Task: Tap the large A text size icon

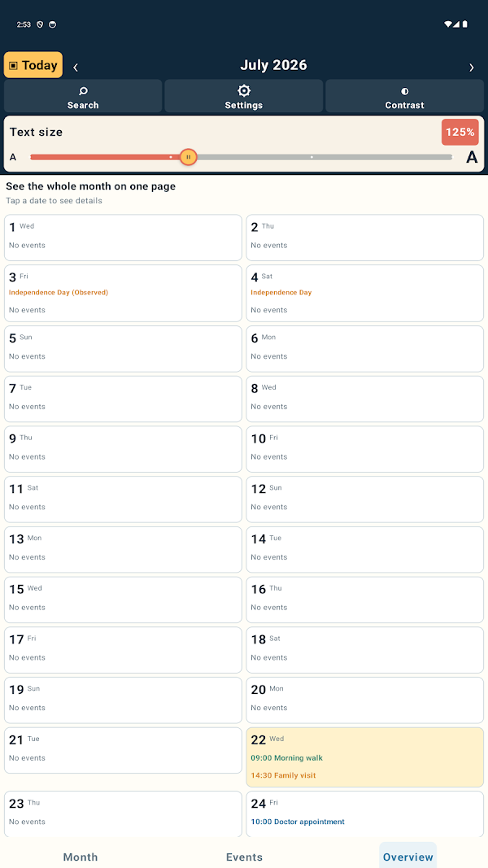Action: (472, 157)
